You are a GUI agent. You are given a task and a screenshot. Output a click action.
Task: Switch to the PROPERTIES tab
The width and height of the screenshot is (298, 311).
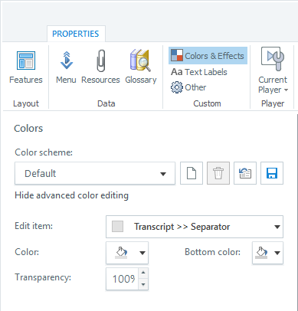click(x=76, y=34)
